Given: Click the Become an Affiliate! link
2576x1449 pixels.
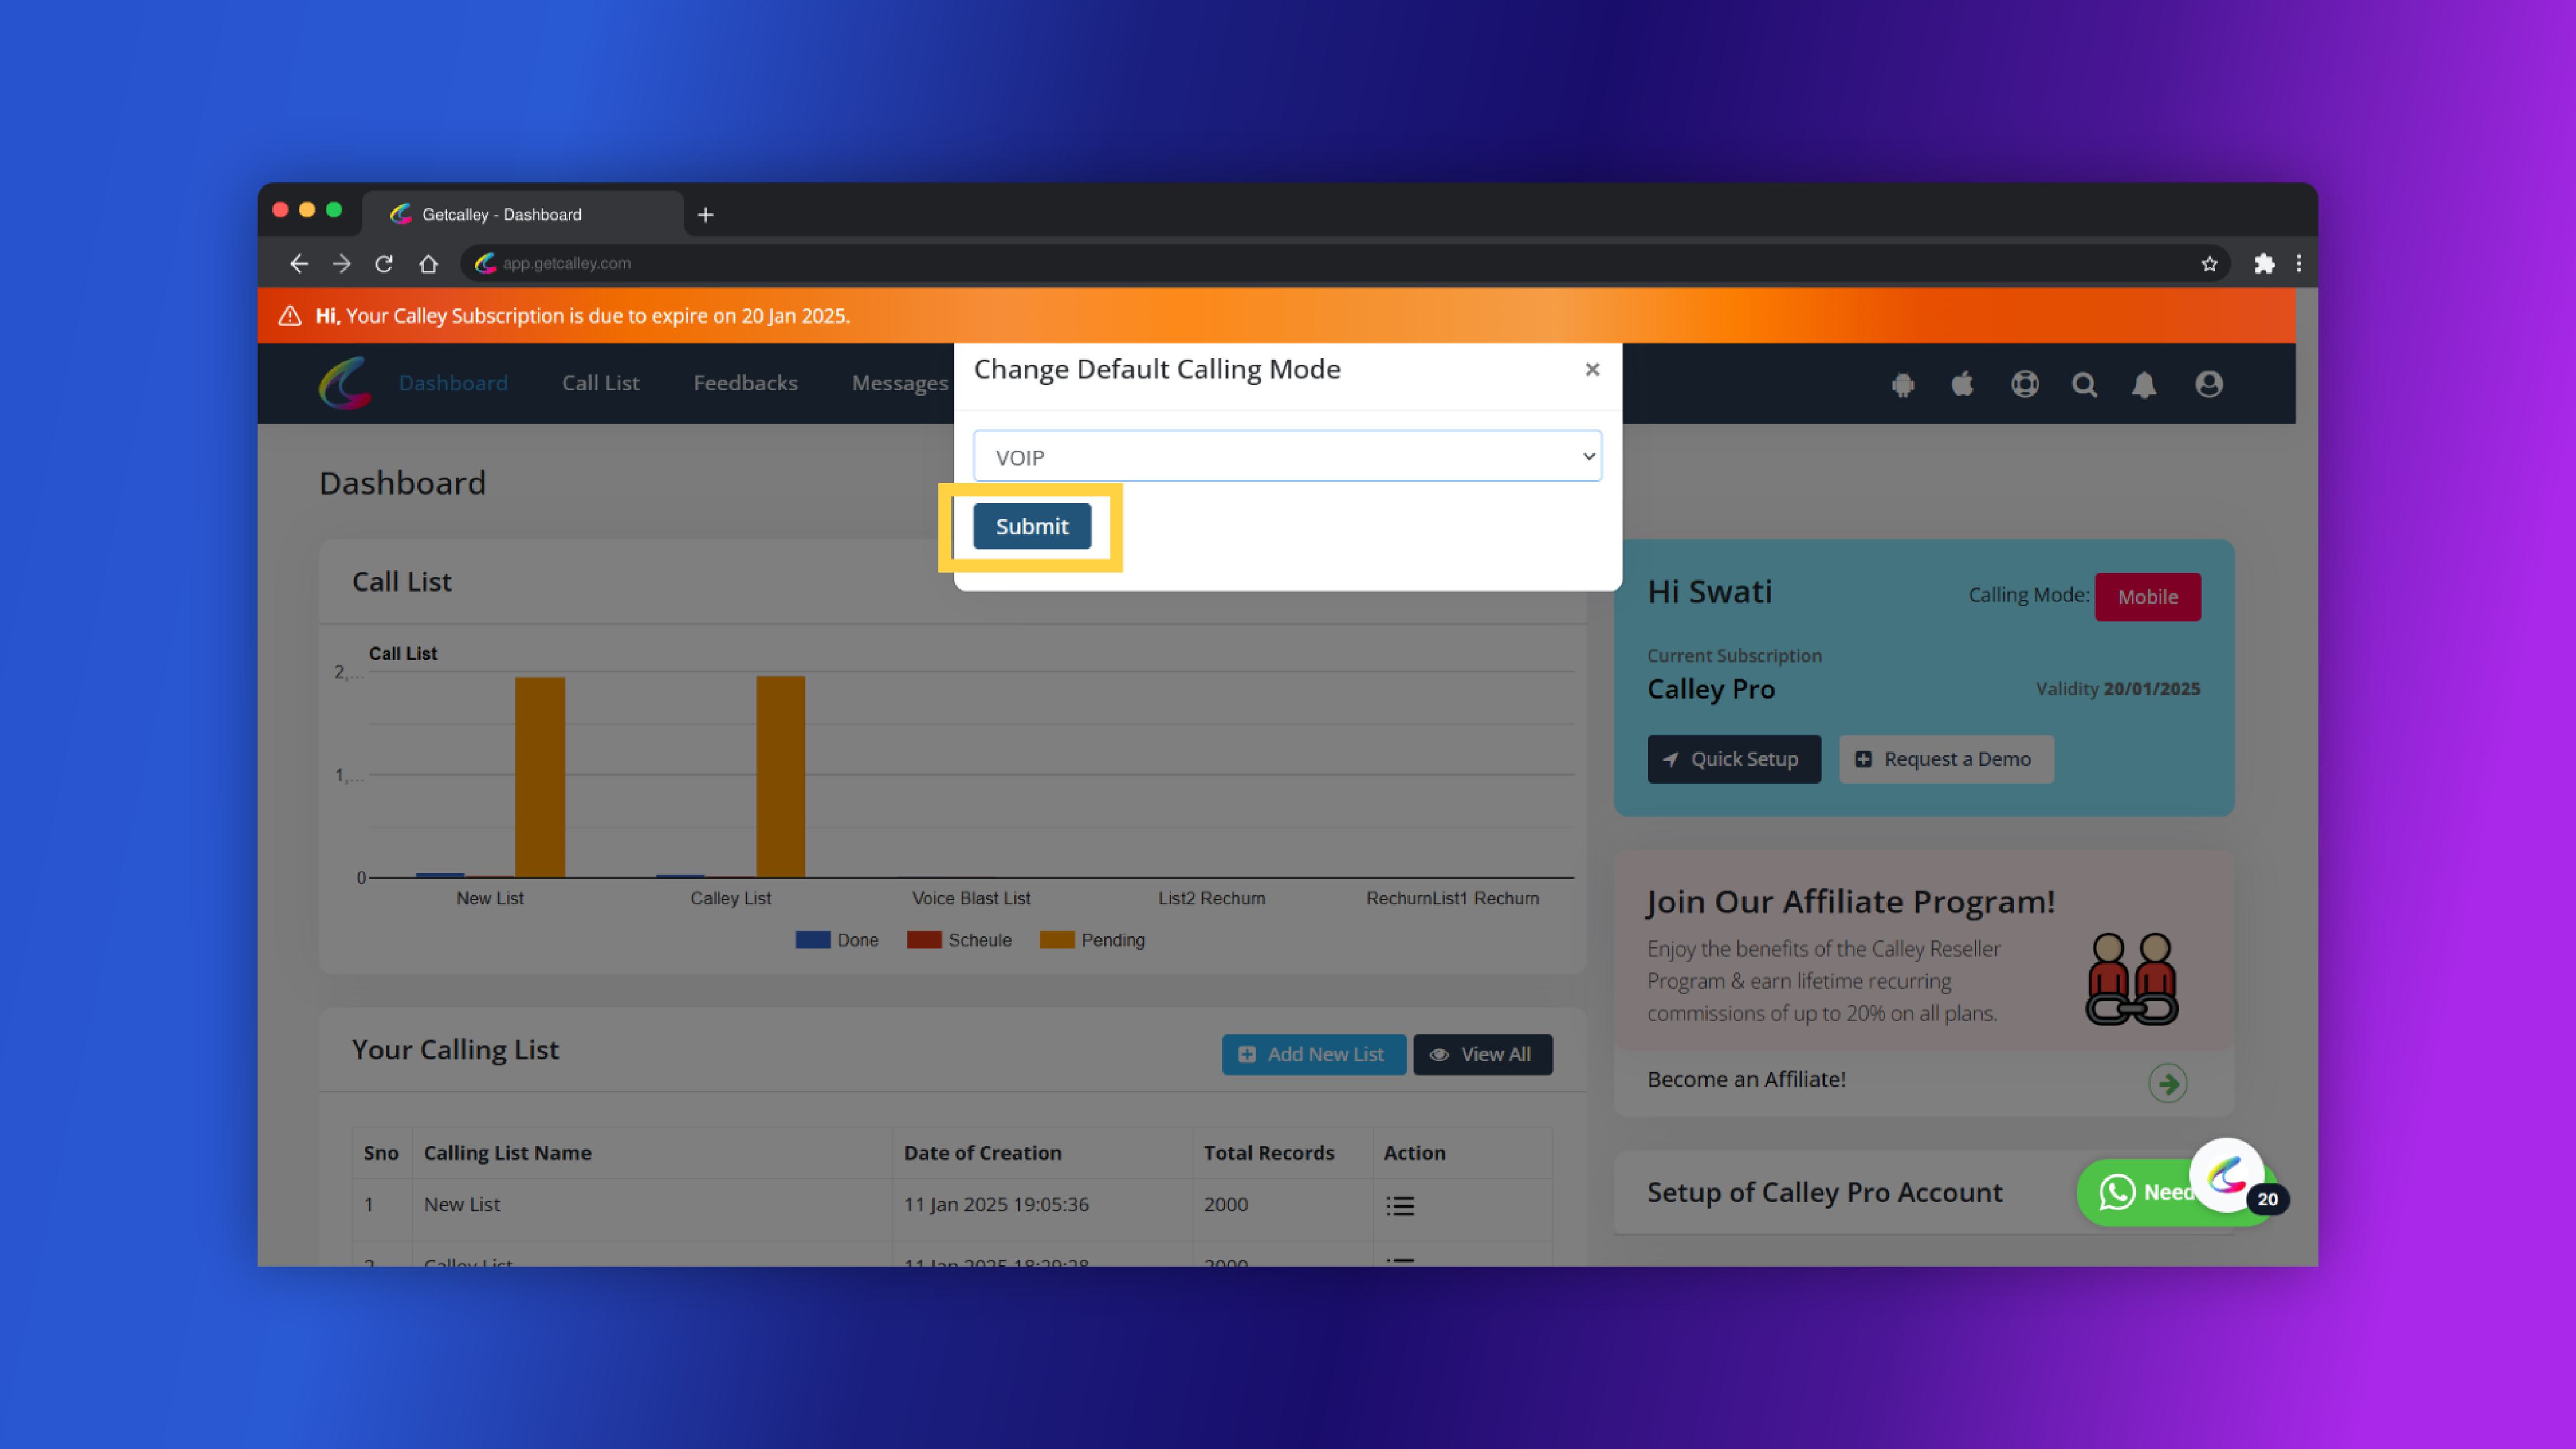Looking at the screenshot, I should 1746,1080.
